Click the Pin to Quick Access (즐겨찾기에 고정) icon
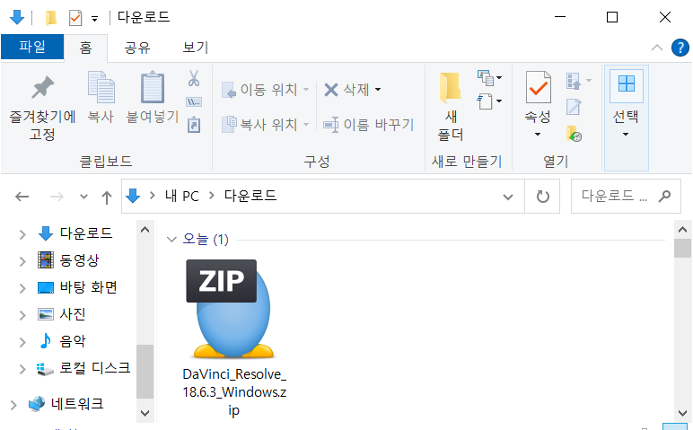Viewport: 693px width, 430px height. pyautogui.click(x=43, y=87)
